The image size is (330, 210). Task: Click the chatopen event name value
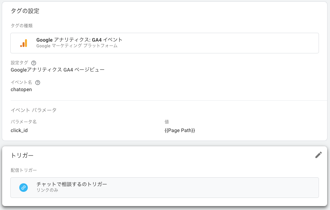21,90
